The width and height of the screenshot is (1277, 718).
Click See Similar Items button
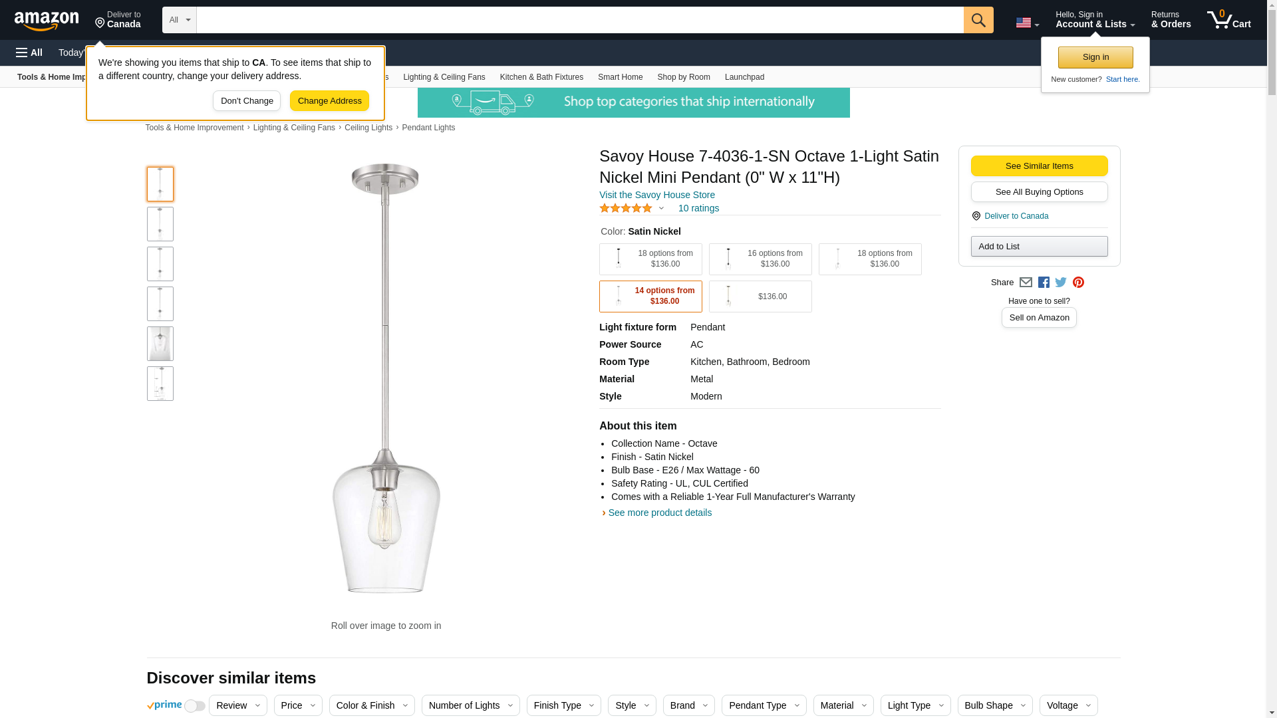pos(1039,166)
